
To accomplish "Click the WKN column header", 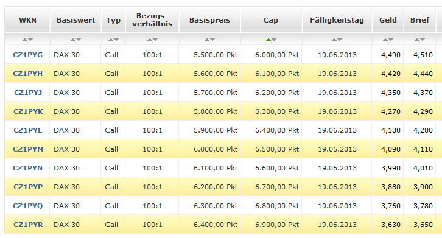I will click(x=27, y=20).
